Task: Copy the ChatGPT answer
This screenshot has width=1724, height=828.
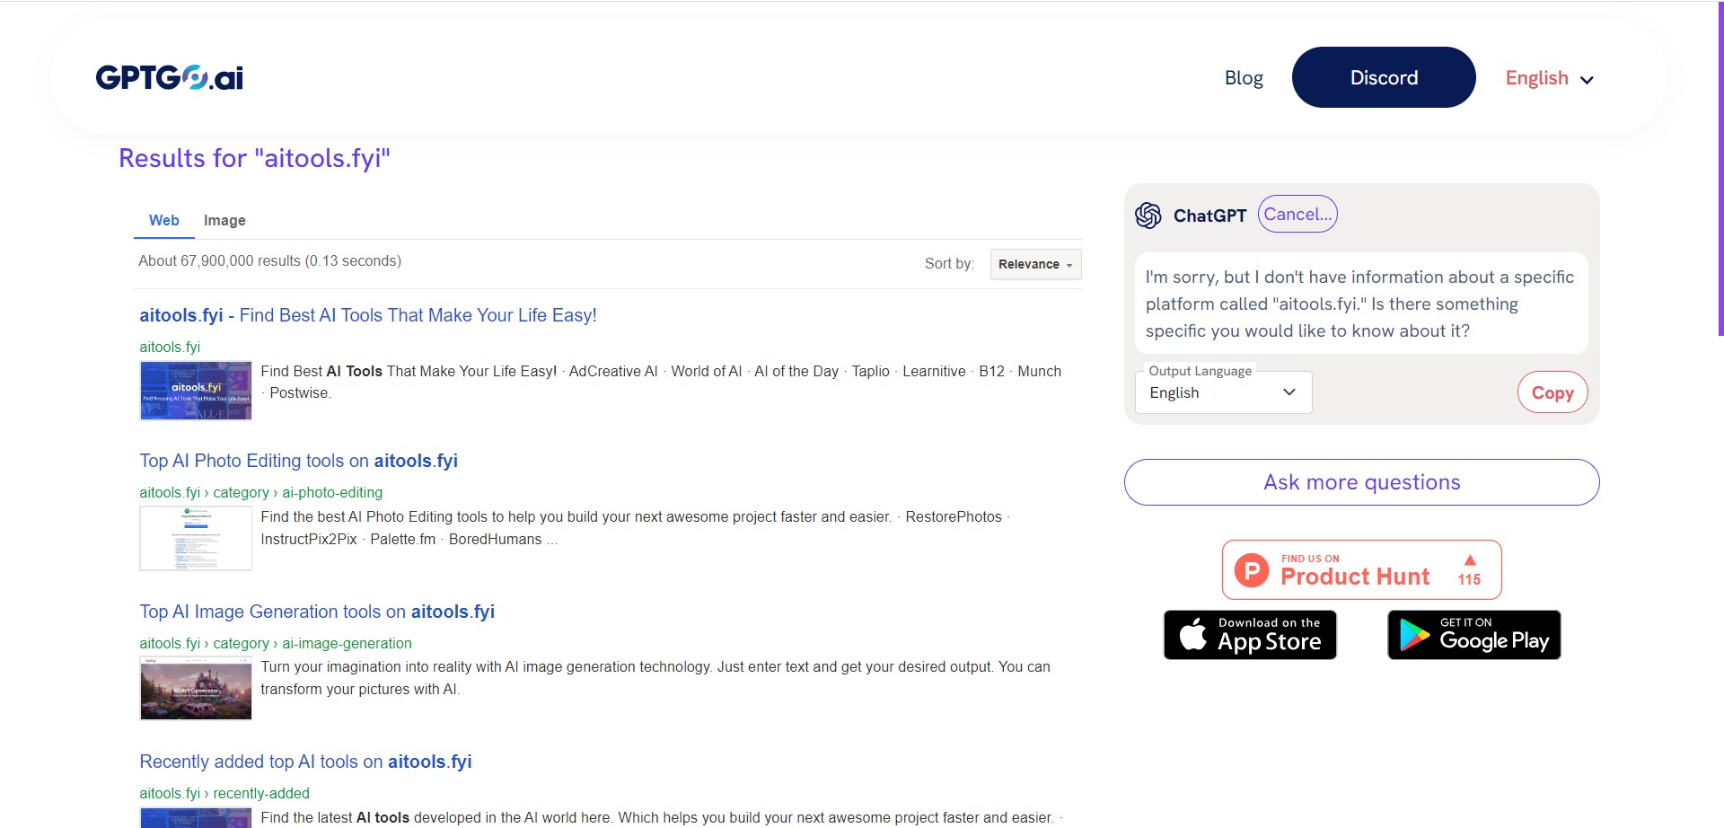Action: pos(1551,392)
